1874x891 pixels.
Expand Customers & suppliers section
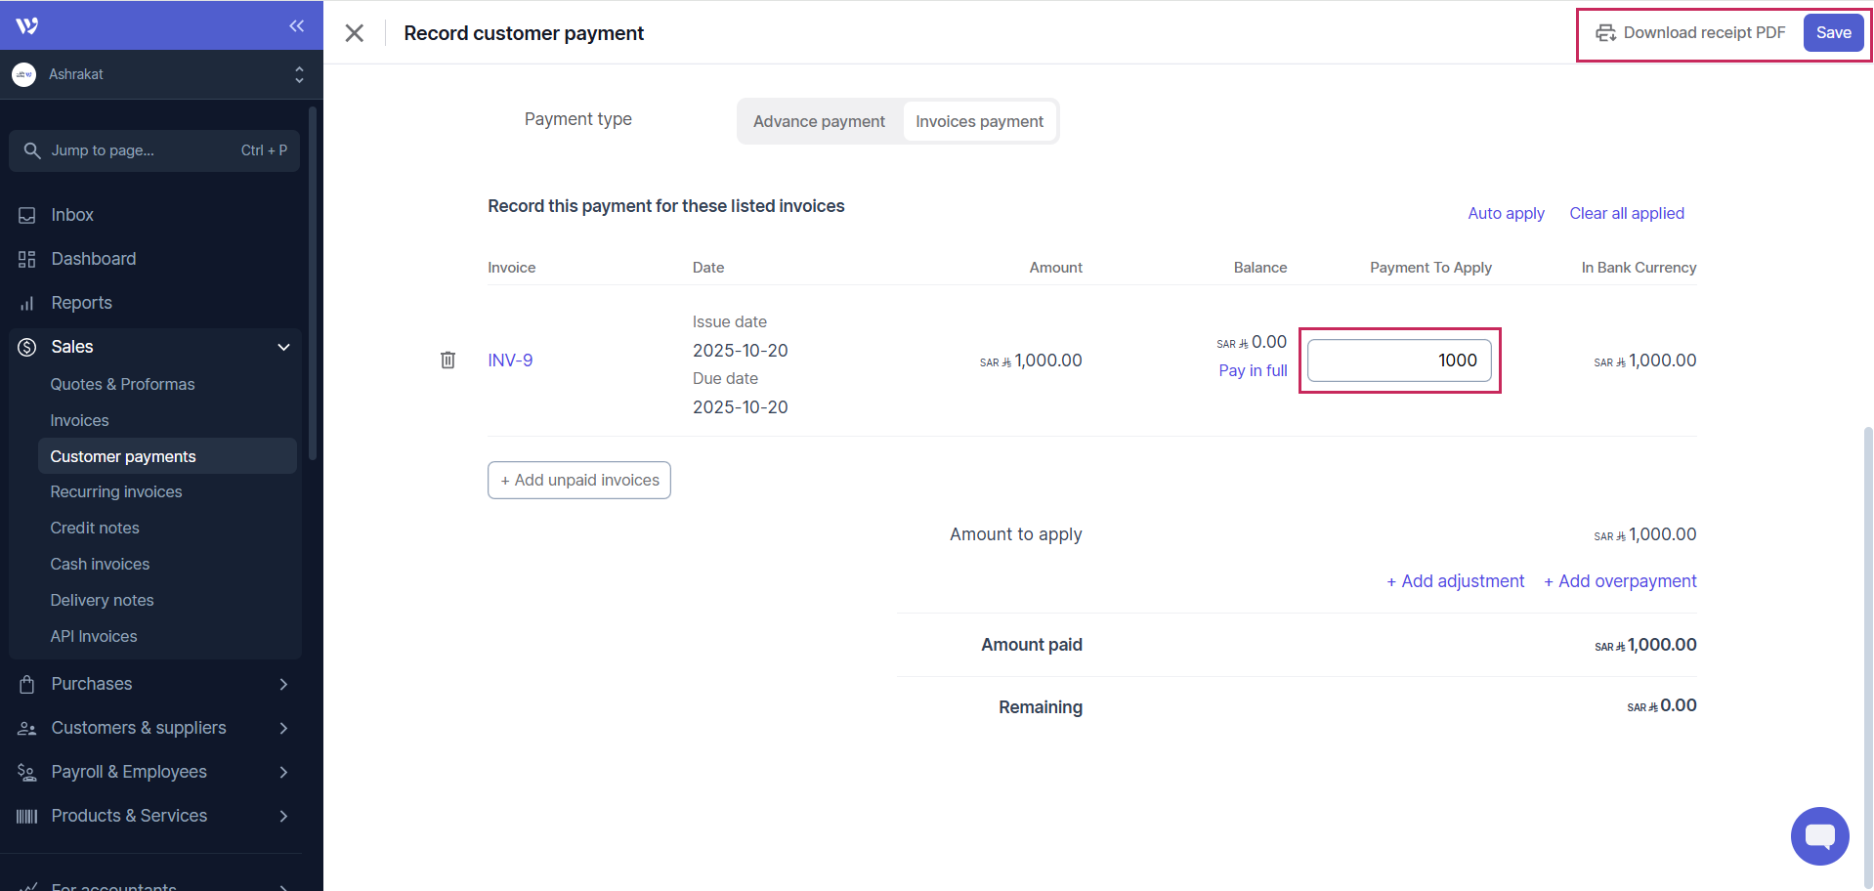click(283, 728)
